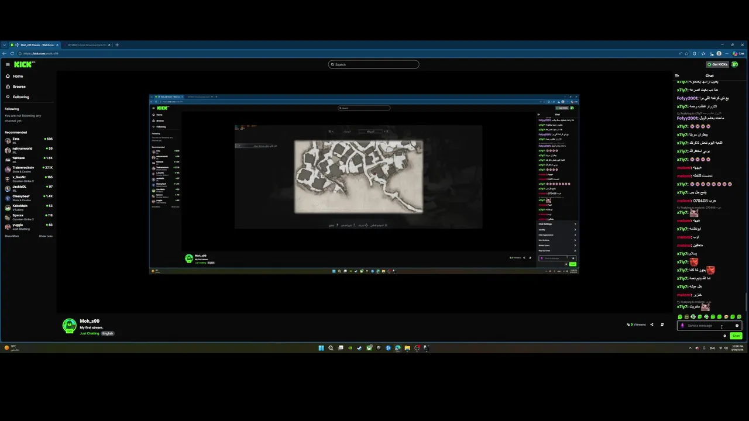
Task: Click the green Chat send button
Action: (736, 336)
